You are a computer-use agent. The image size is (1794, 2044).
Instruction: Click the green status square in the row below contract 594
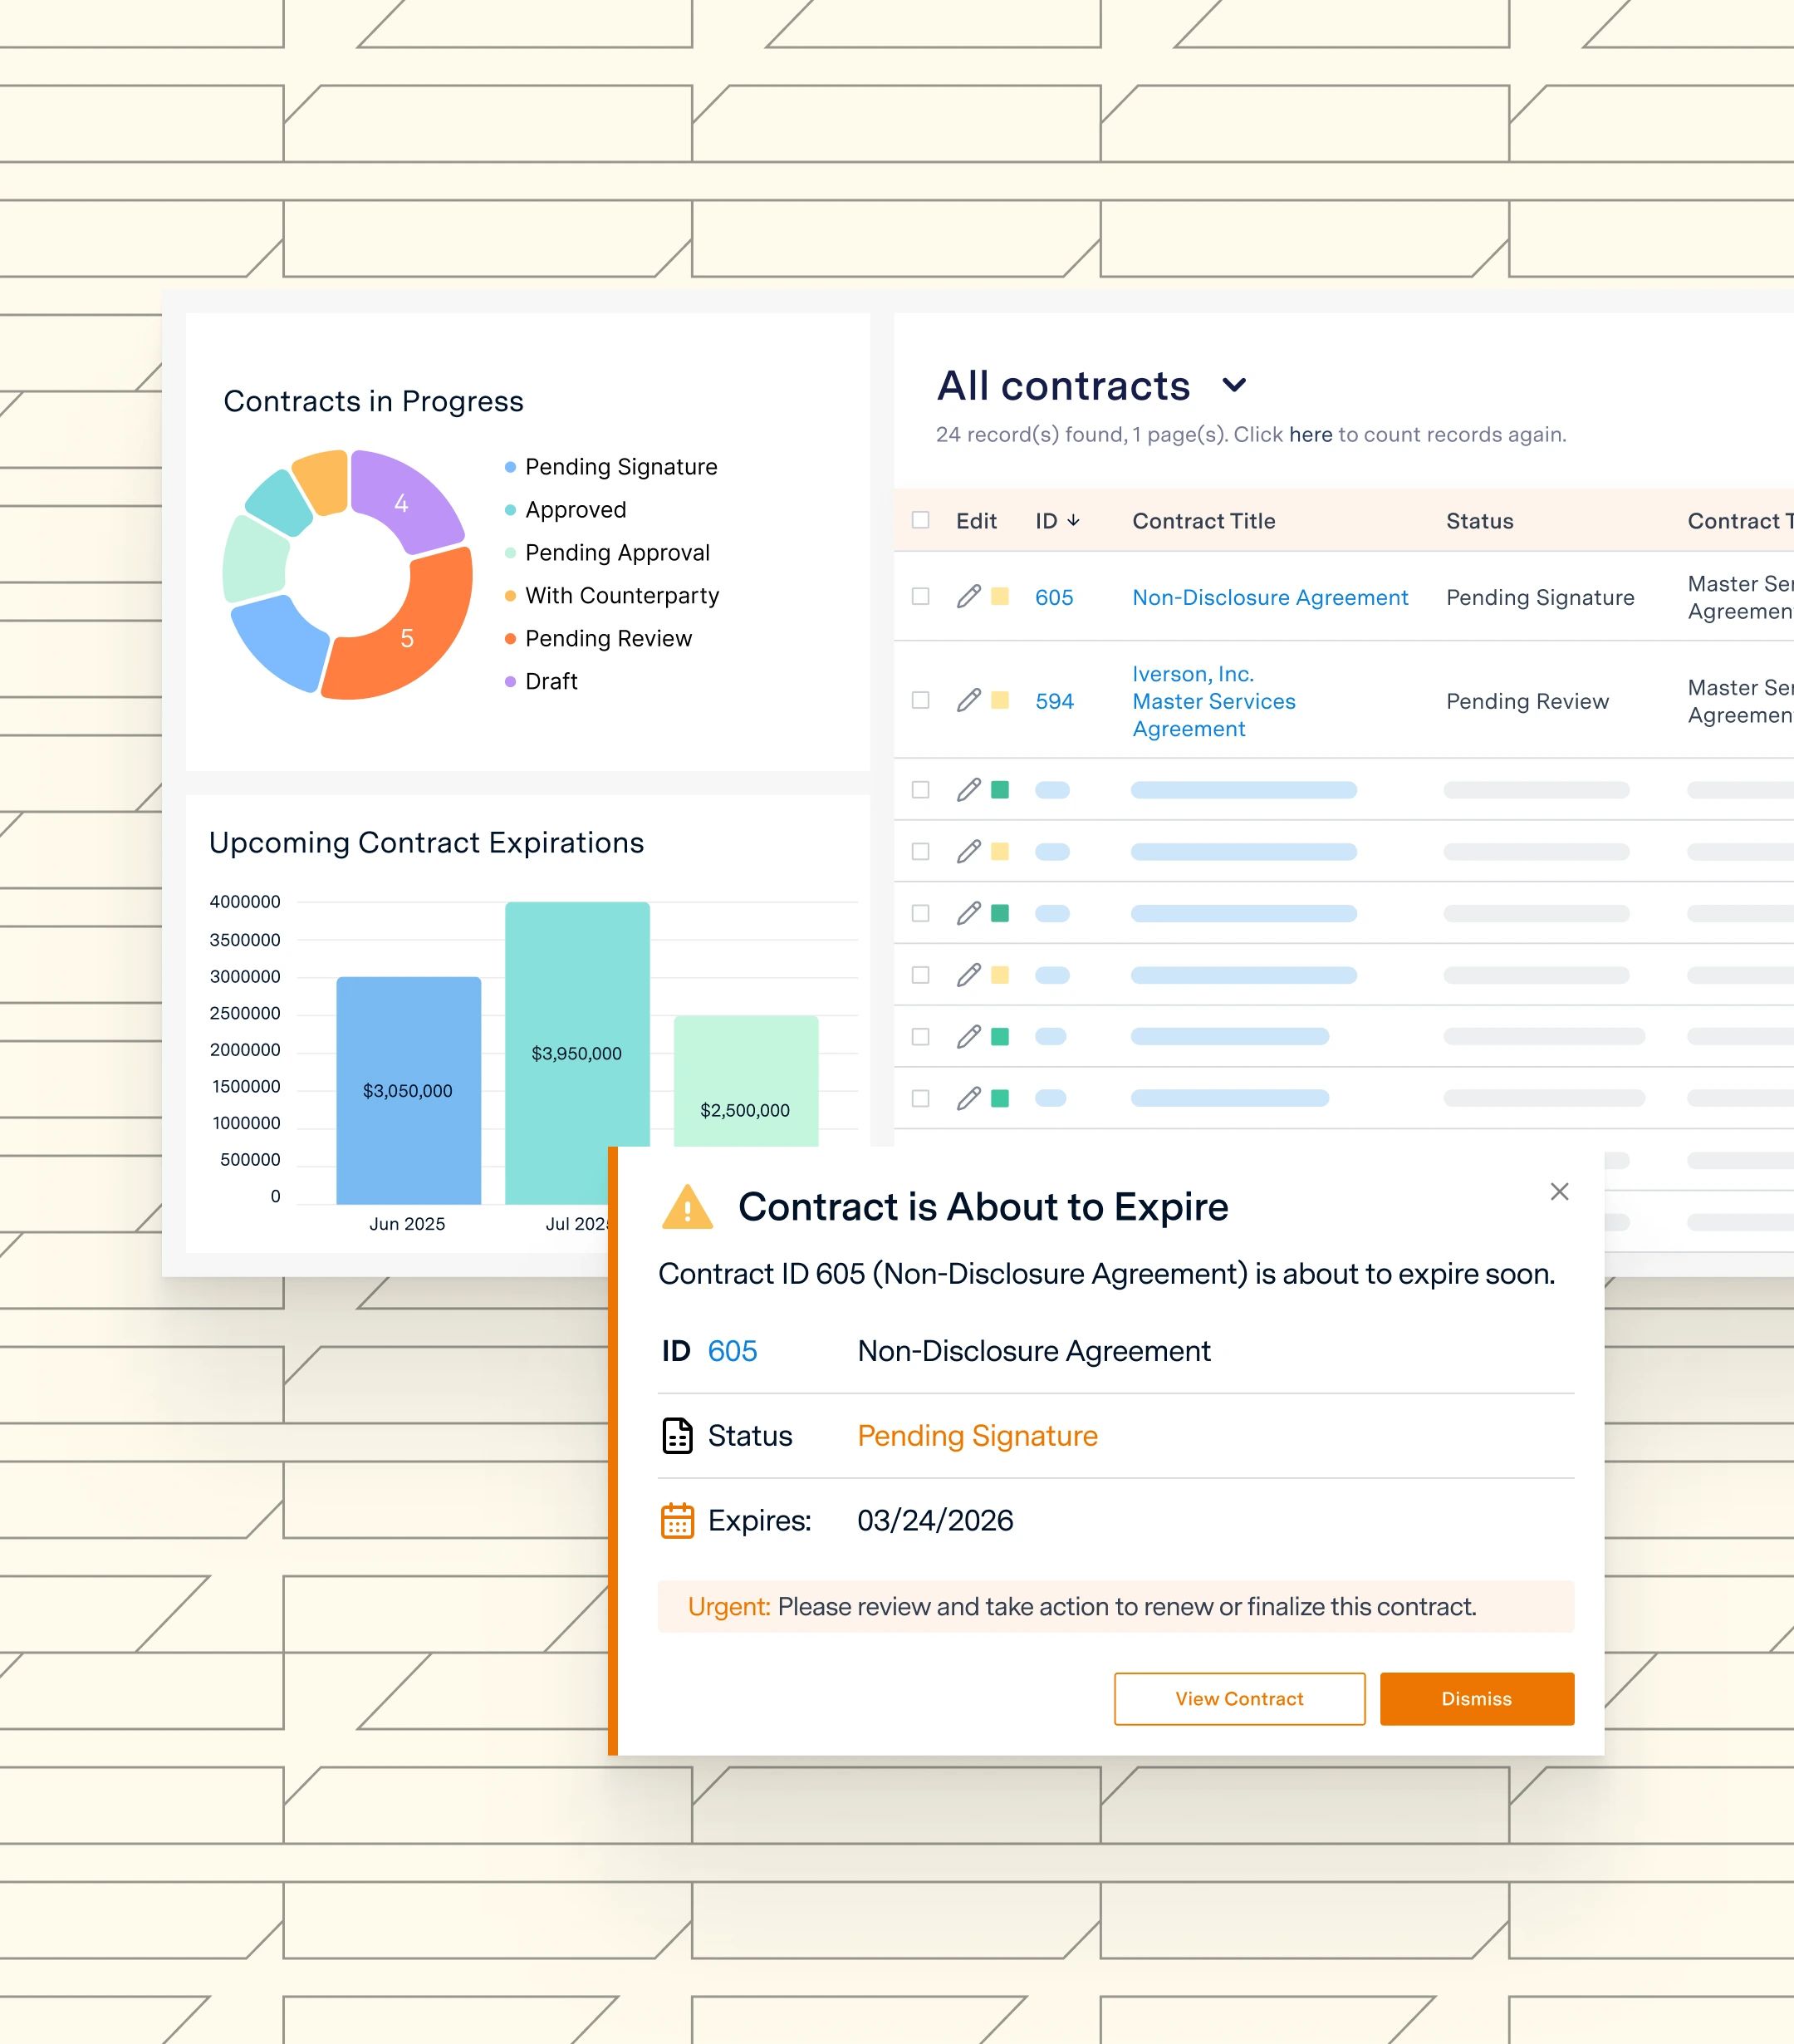999,790
